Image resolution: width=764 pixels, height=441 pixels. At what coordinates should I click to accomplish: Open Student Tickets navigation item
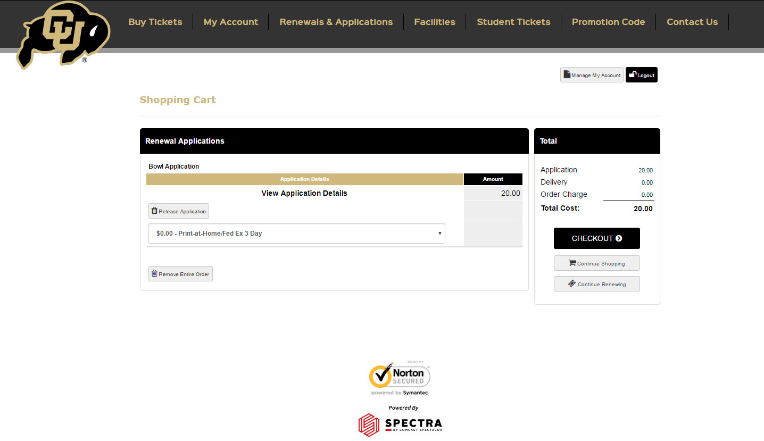coord(513,22)
